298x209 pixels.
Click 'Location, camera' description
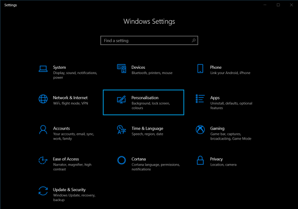point(223,165)
